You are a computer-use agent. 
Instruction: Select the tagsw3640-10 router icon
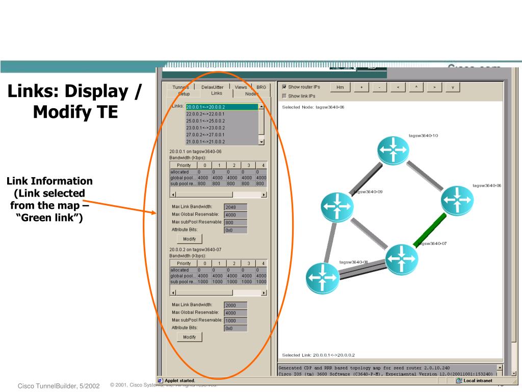coord(393,151)
